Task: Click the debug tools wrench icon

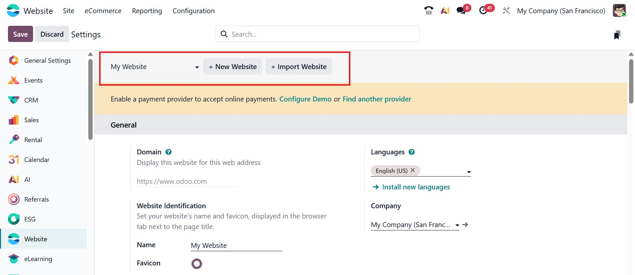Action: click(x=506, y=11)
